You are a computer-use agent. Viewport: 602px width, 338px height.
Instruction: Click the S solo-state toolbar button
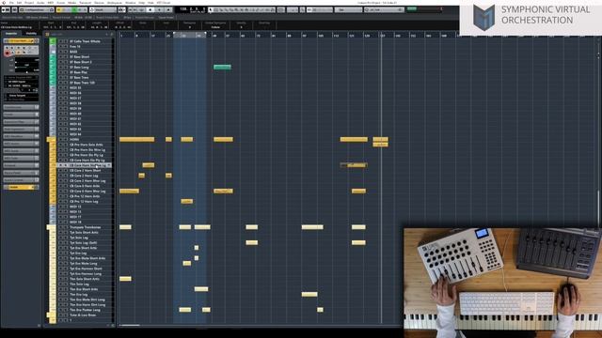[64, 9]
